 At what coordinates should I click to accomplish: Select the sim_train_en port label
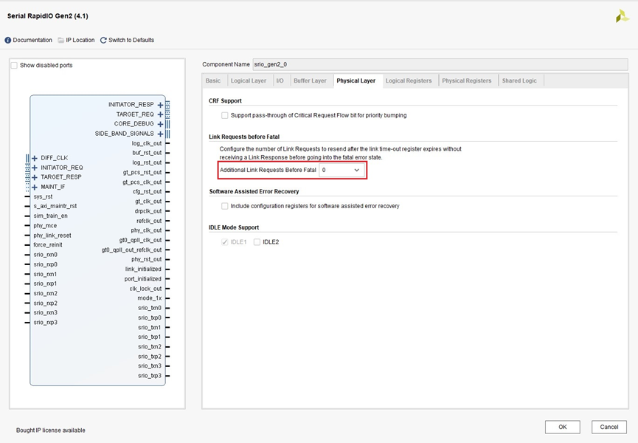pyautogui.click(x=50, y=216)
